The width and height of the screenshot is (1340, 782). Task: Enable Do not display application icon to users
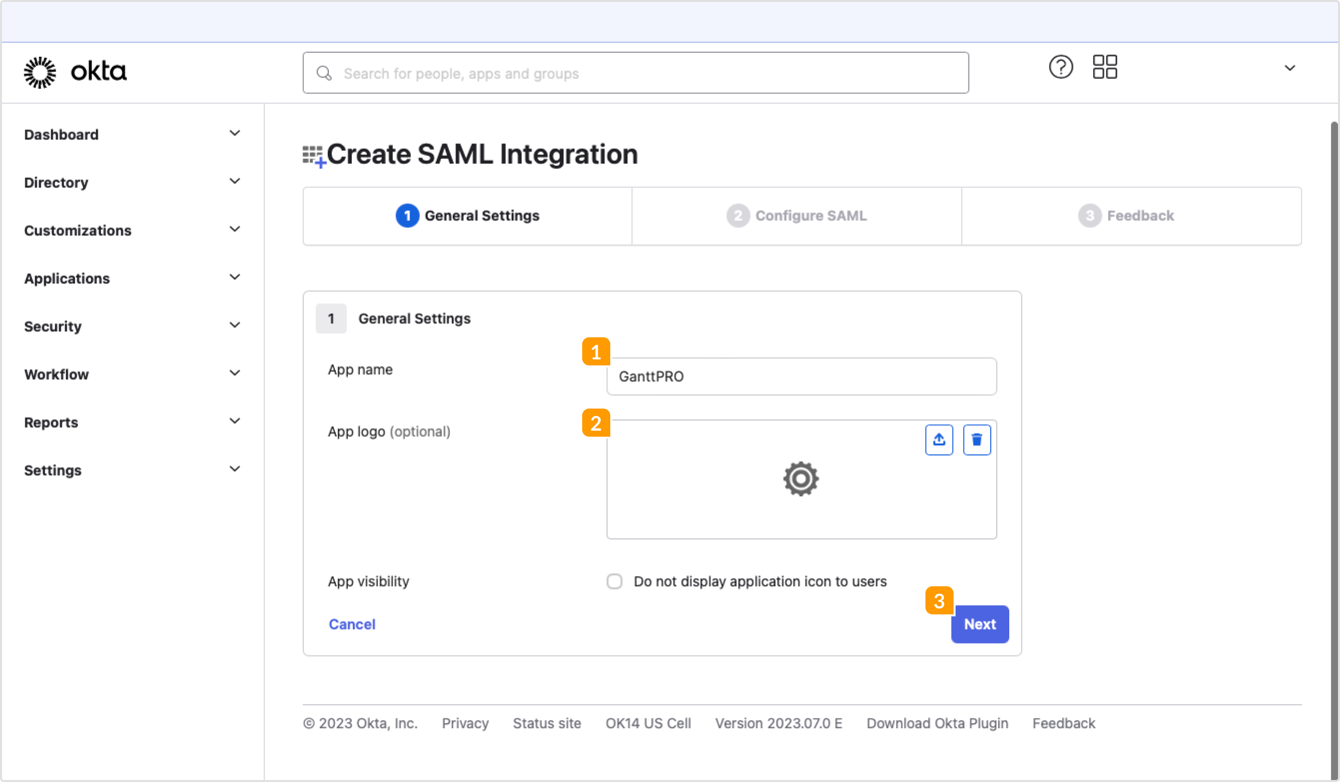tap(614, 581)
